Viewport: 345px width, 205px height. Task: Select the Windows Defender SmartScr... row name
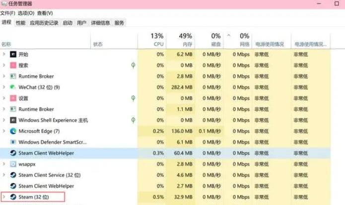(52, 142)
